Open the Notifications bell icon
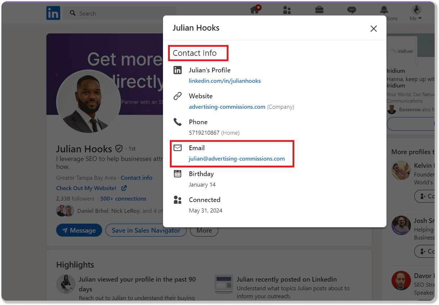This screenshot has height=305, width=439. [x=384, y=10]
